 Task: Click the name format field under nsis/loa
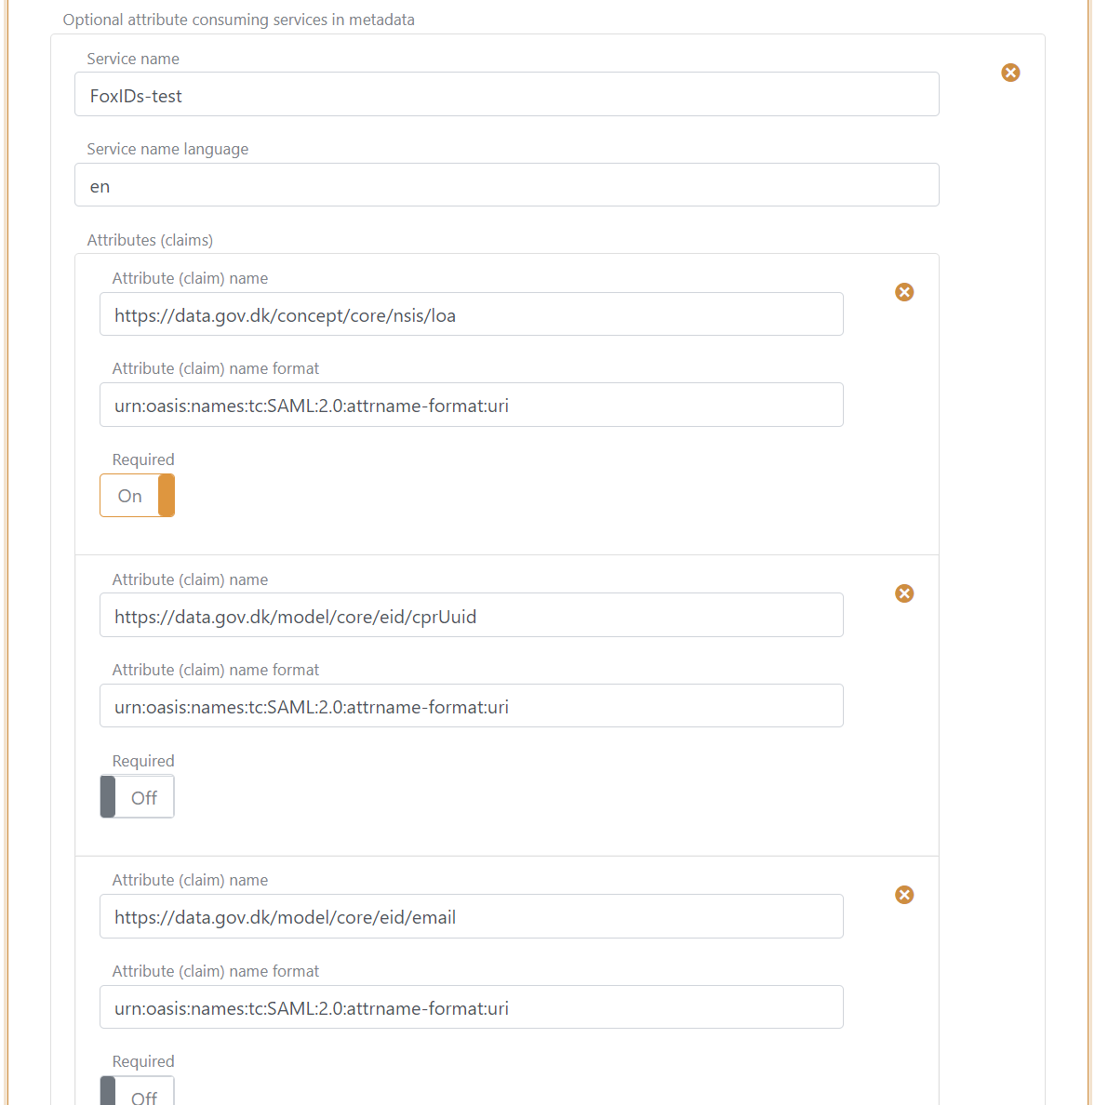[471, 405]
